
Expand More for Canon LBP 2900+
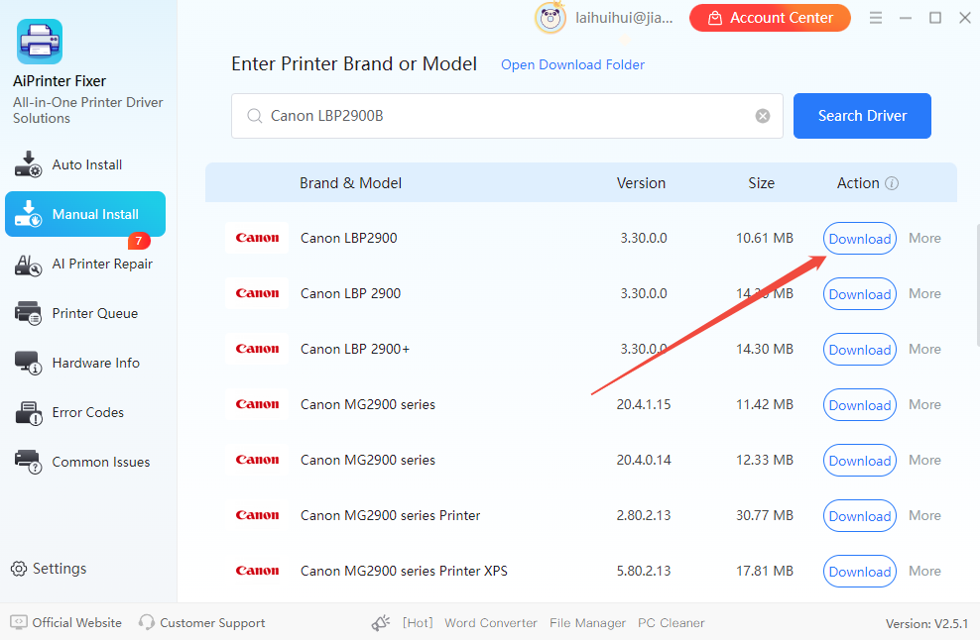coord(923,349)
